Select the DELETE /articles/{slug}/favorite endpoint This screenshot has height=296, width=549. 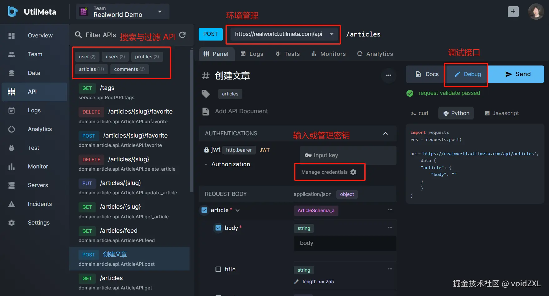point(129,116)
